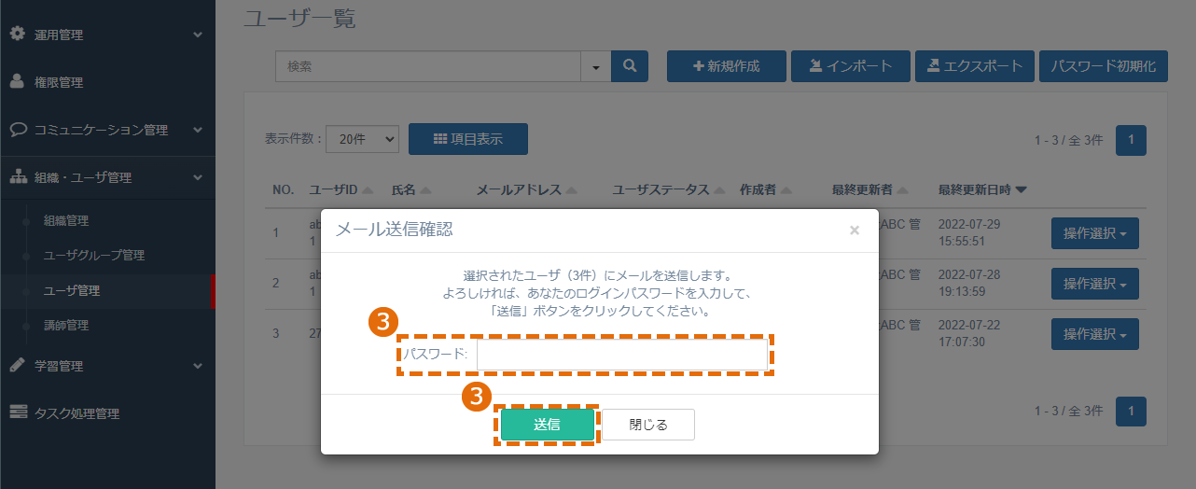Click the magnifier search button
1196x489 pixels.
click(x=629, y=66)
